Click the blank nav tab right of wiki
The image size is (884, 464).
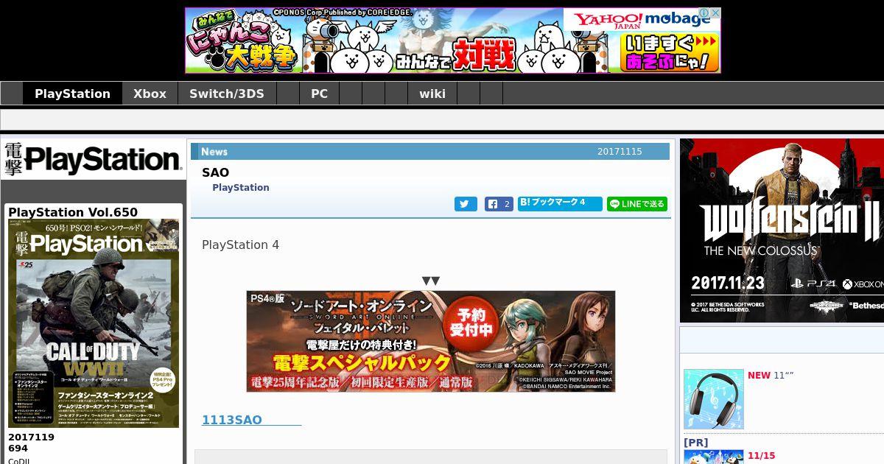(x=468, y=94)
